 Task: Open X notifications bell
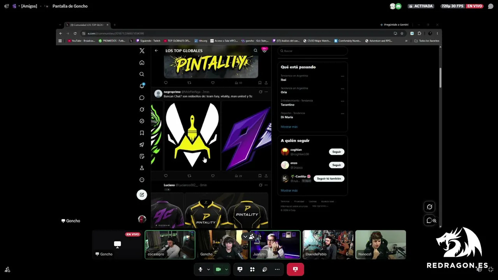pos(142,86)
